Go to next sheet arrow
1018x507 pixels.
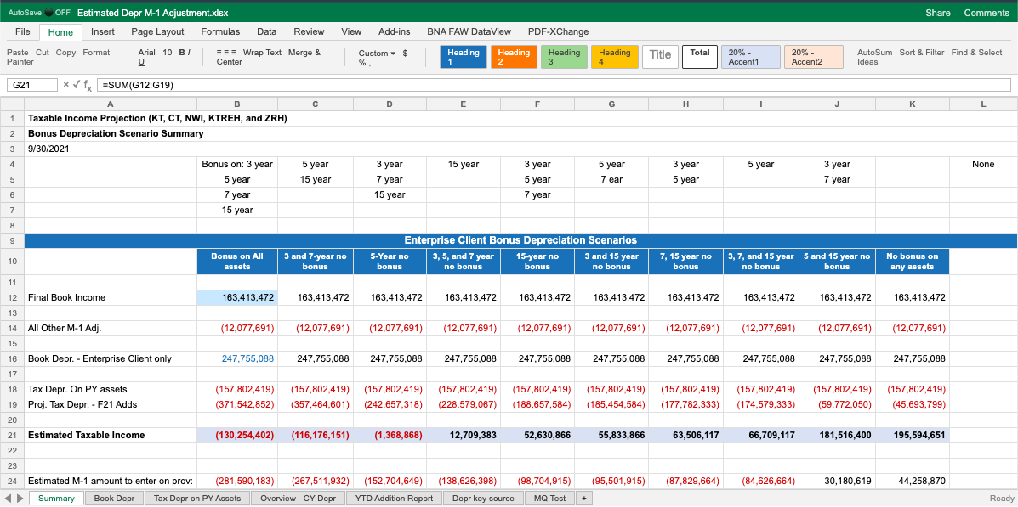pyautogui.click(x=20, y=499)
